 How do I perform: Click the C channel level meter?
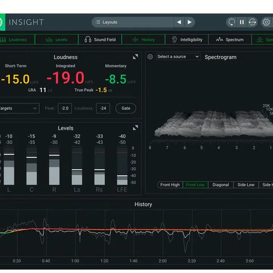point(31,166)
